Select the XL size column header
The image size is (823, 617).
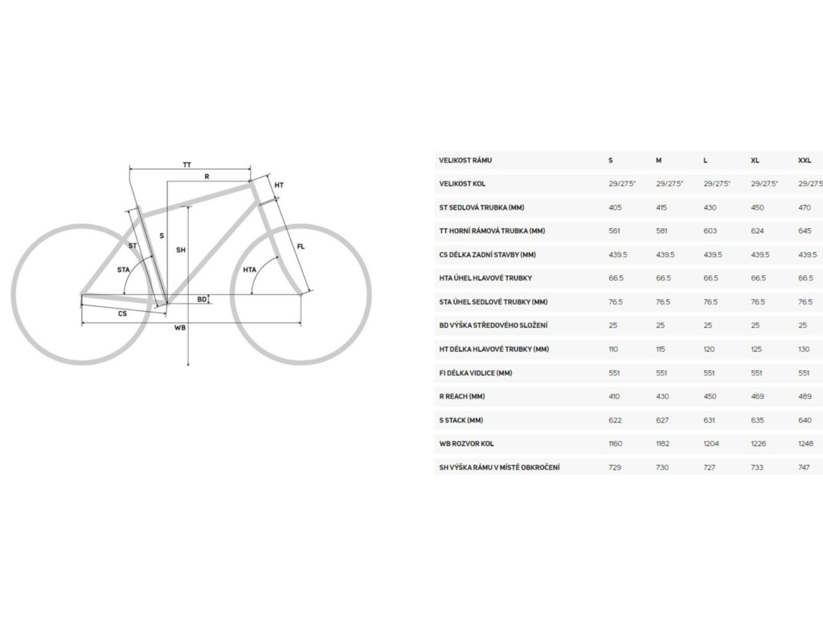(755, 161)
